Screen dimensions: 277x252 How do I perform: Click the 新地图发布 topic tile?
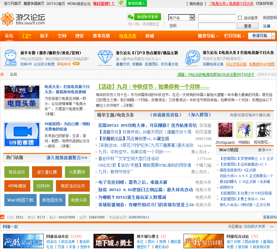coord(53,200)
